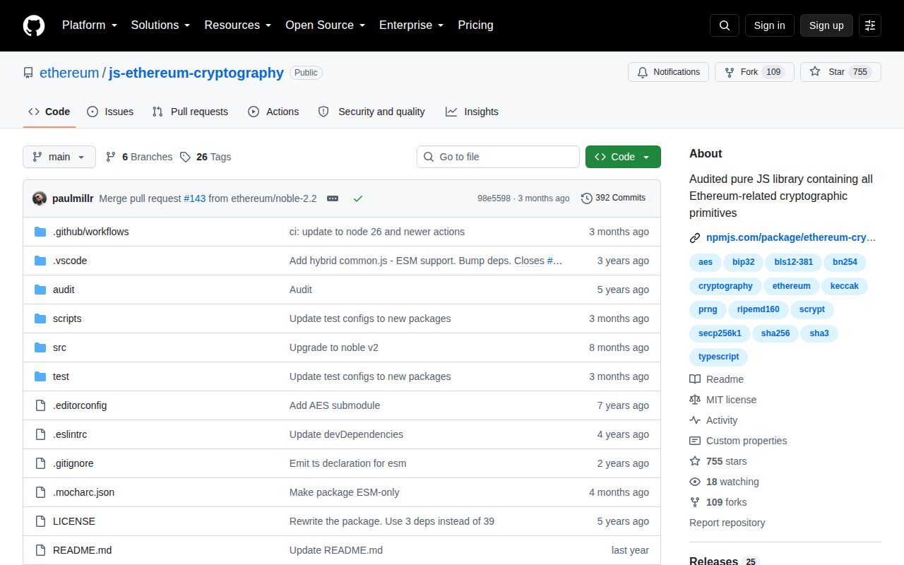This screenshot has height=565, width=904.
Task: Open the Security and quality tab
Action: point(371,112)
